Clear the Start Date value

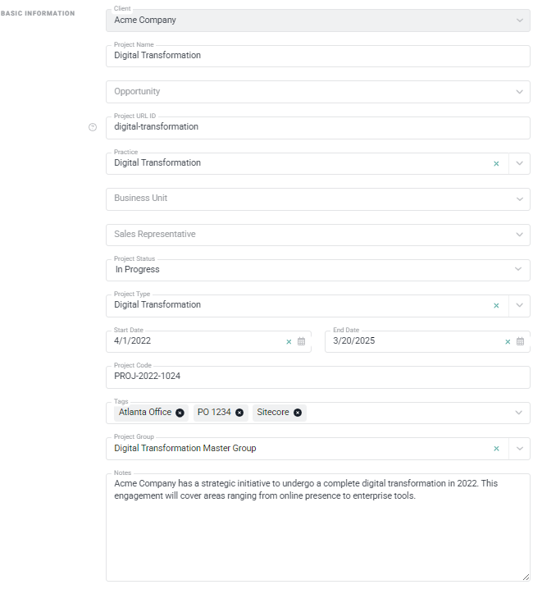coord(289,341)
